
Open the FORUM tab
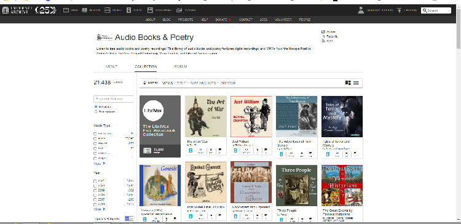(181, 67)
